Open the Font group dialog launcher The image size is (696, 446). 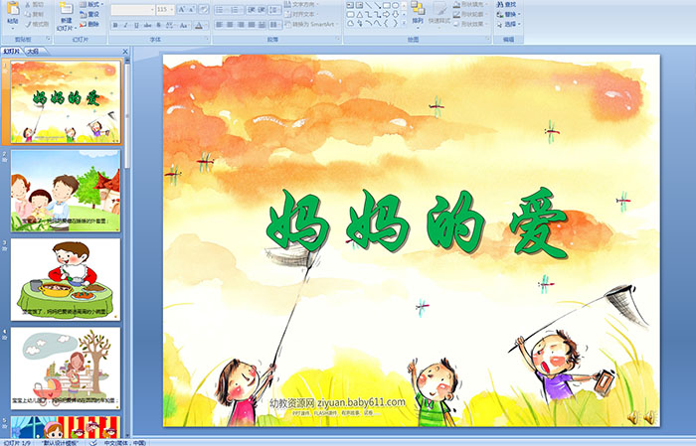click(x=207, y=40)
